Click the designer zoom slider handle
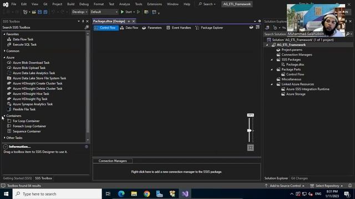This screenshot has height=199, width=355. (x=249, y=130)
